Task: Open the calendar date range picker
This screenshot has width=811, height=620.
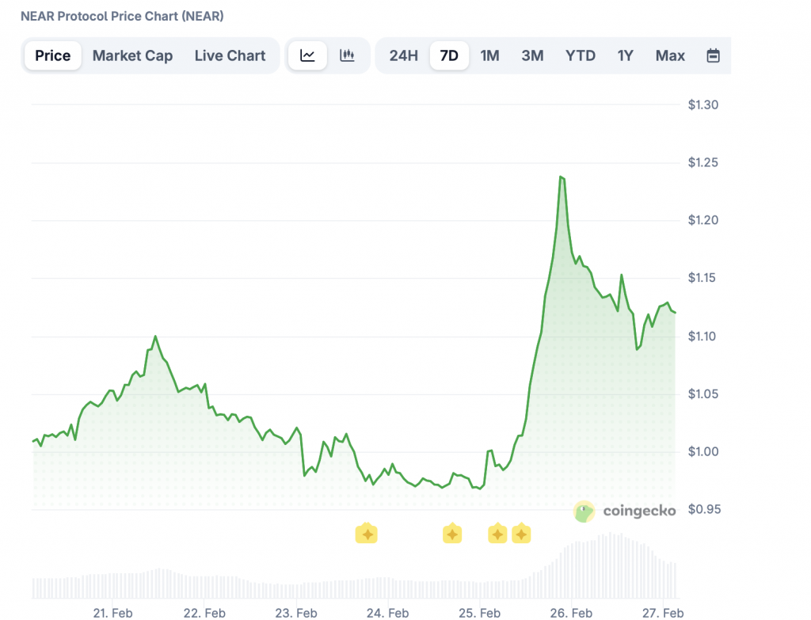Action: tap(713, 55)
